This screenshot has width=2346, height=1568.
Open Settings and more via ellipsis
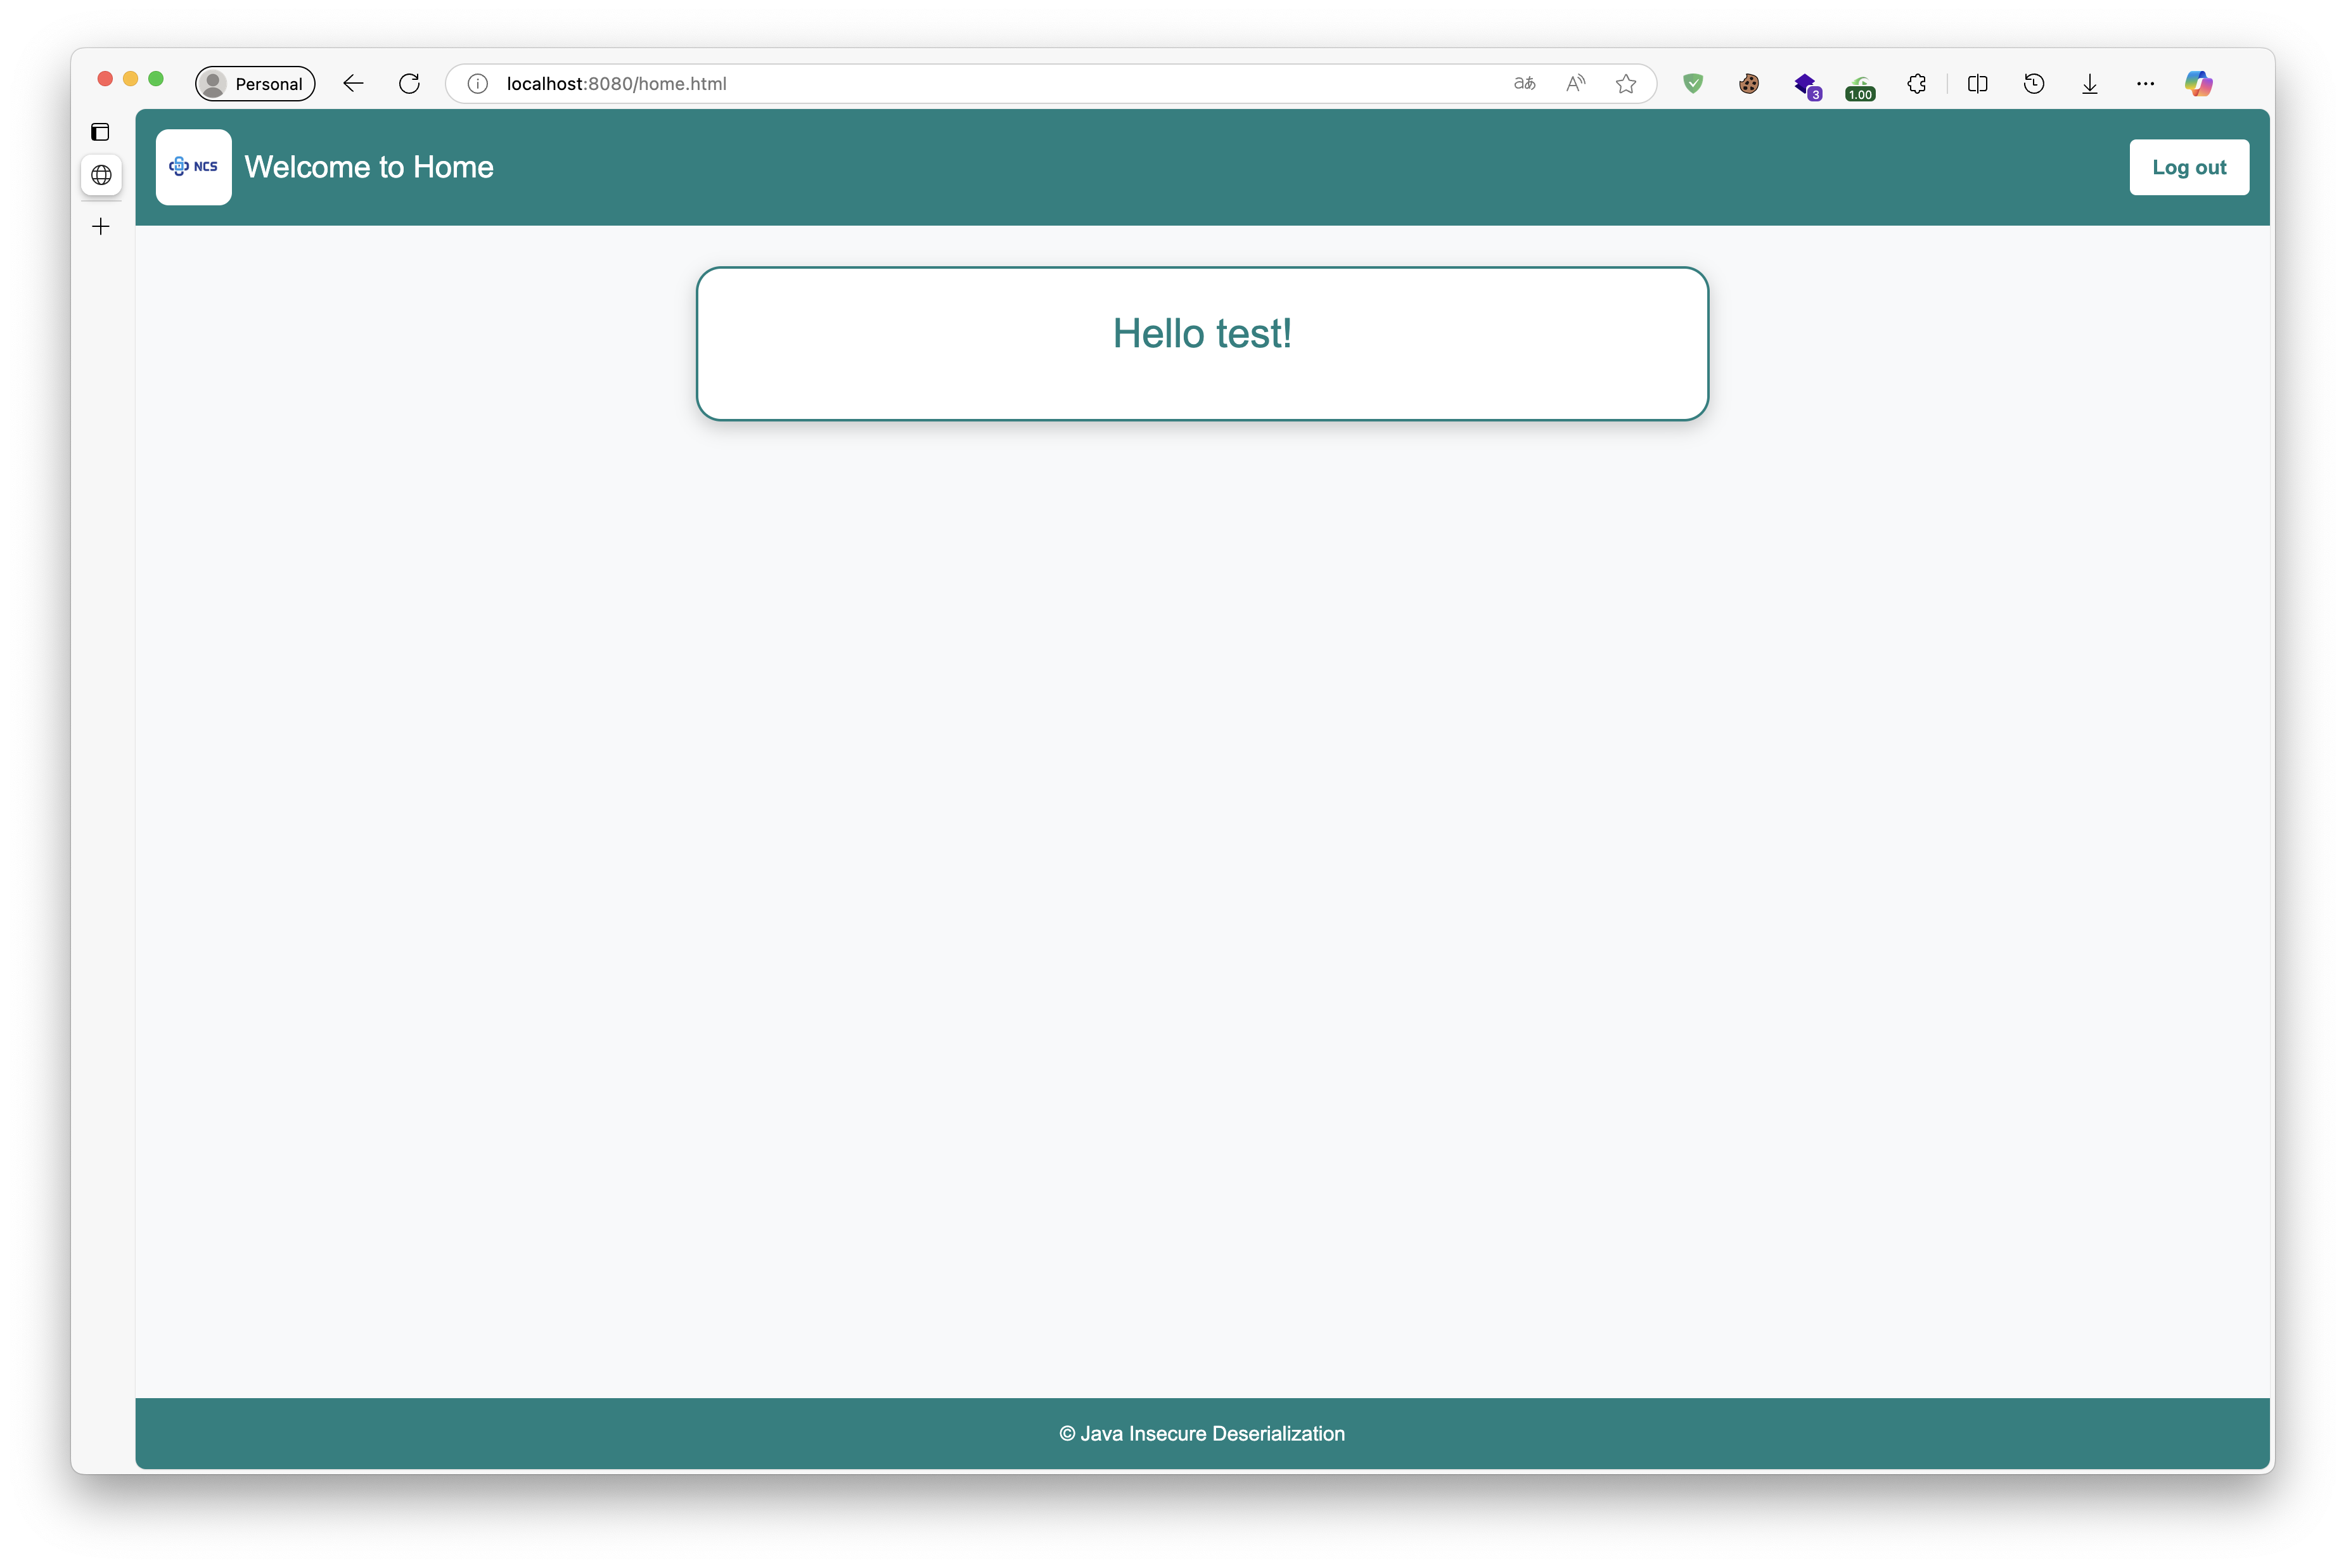pos(2145,83)
